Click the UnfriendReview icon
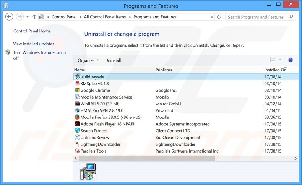Viewport: 302px width, 185px height. click(77, 137)
